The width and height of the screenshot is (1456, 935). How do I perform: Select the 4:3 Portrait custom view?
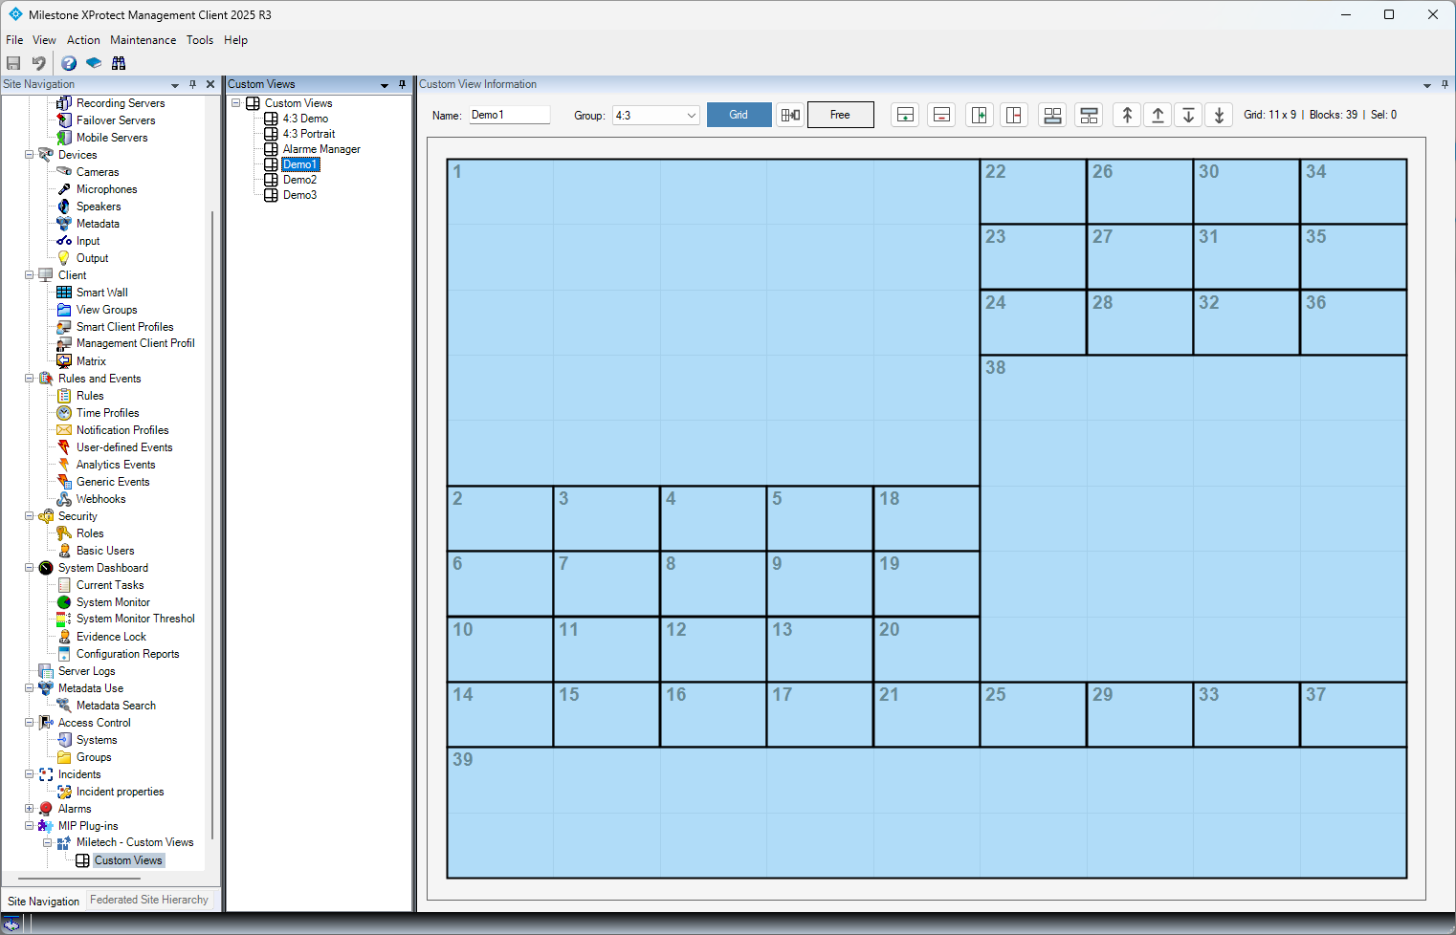pos(309,134)
